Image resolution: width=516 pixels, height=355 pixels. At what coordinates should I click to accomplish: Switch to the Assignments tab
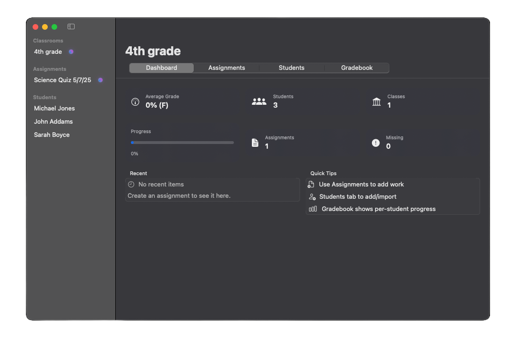(226, 68)
